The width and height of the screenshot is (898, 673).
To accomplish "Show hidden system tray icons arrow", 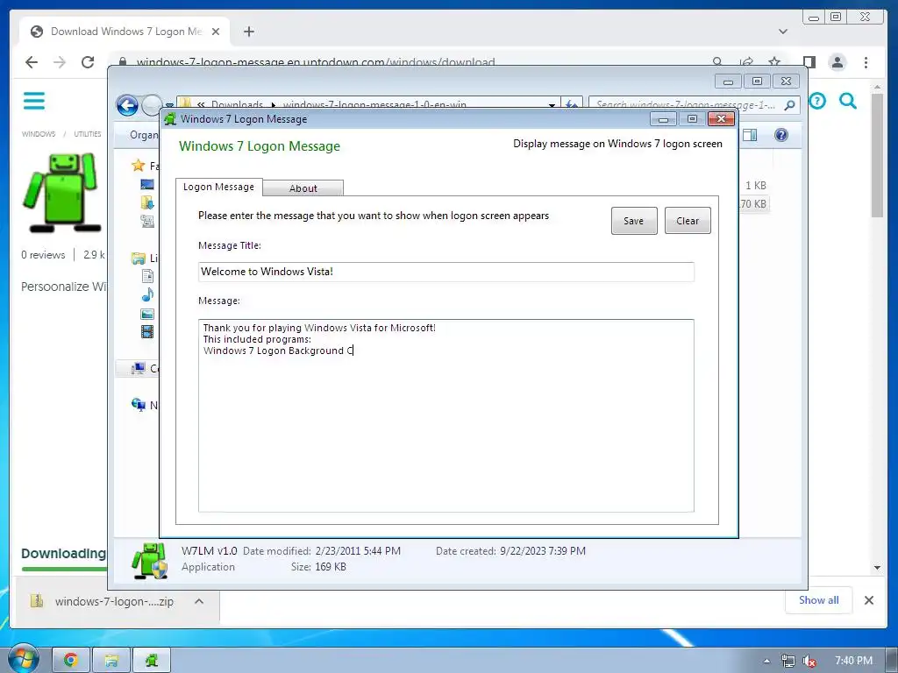I will (766, 661).
